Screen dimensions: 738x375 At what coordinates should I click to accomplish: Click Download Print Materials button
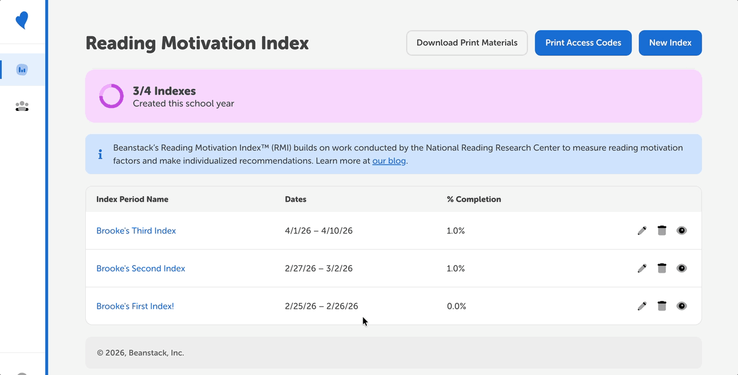click(x=467, y=43)
